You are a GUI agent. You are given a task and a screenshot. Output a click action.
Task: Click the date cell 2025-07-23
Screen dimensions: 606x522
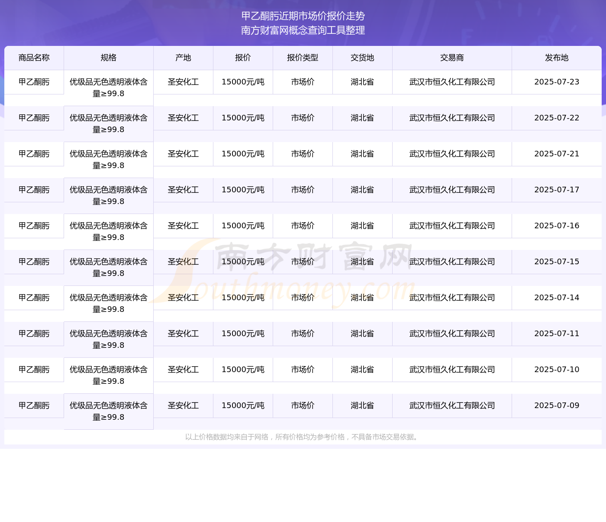coord(557,82)
